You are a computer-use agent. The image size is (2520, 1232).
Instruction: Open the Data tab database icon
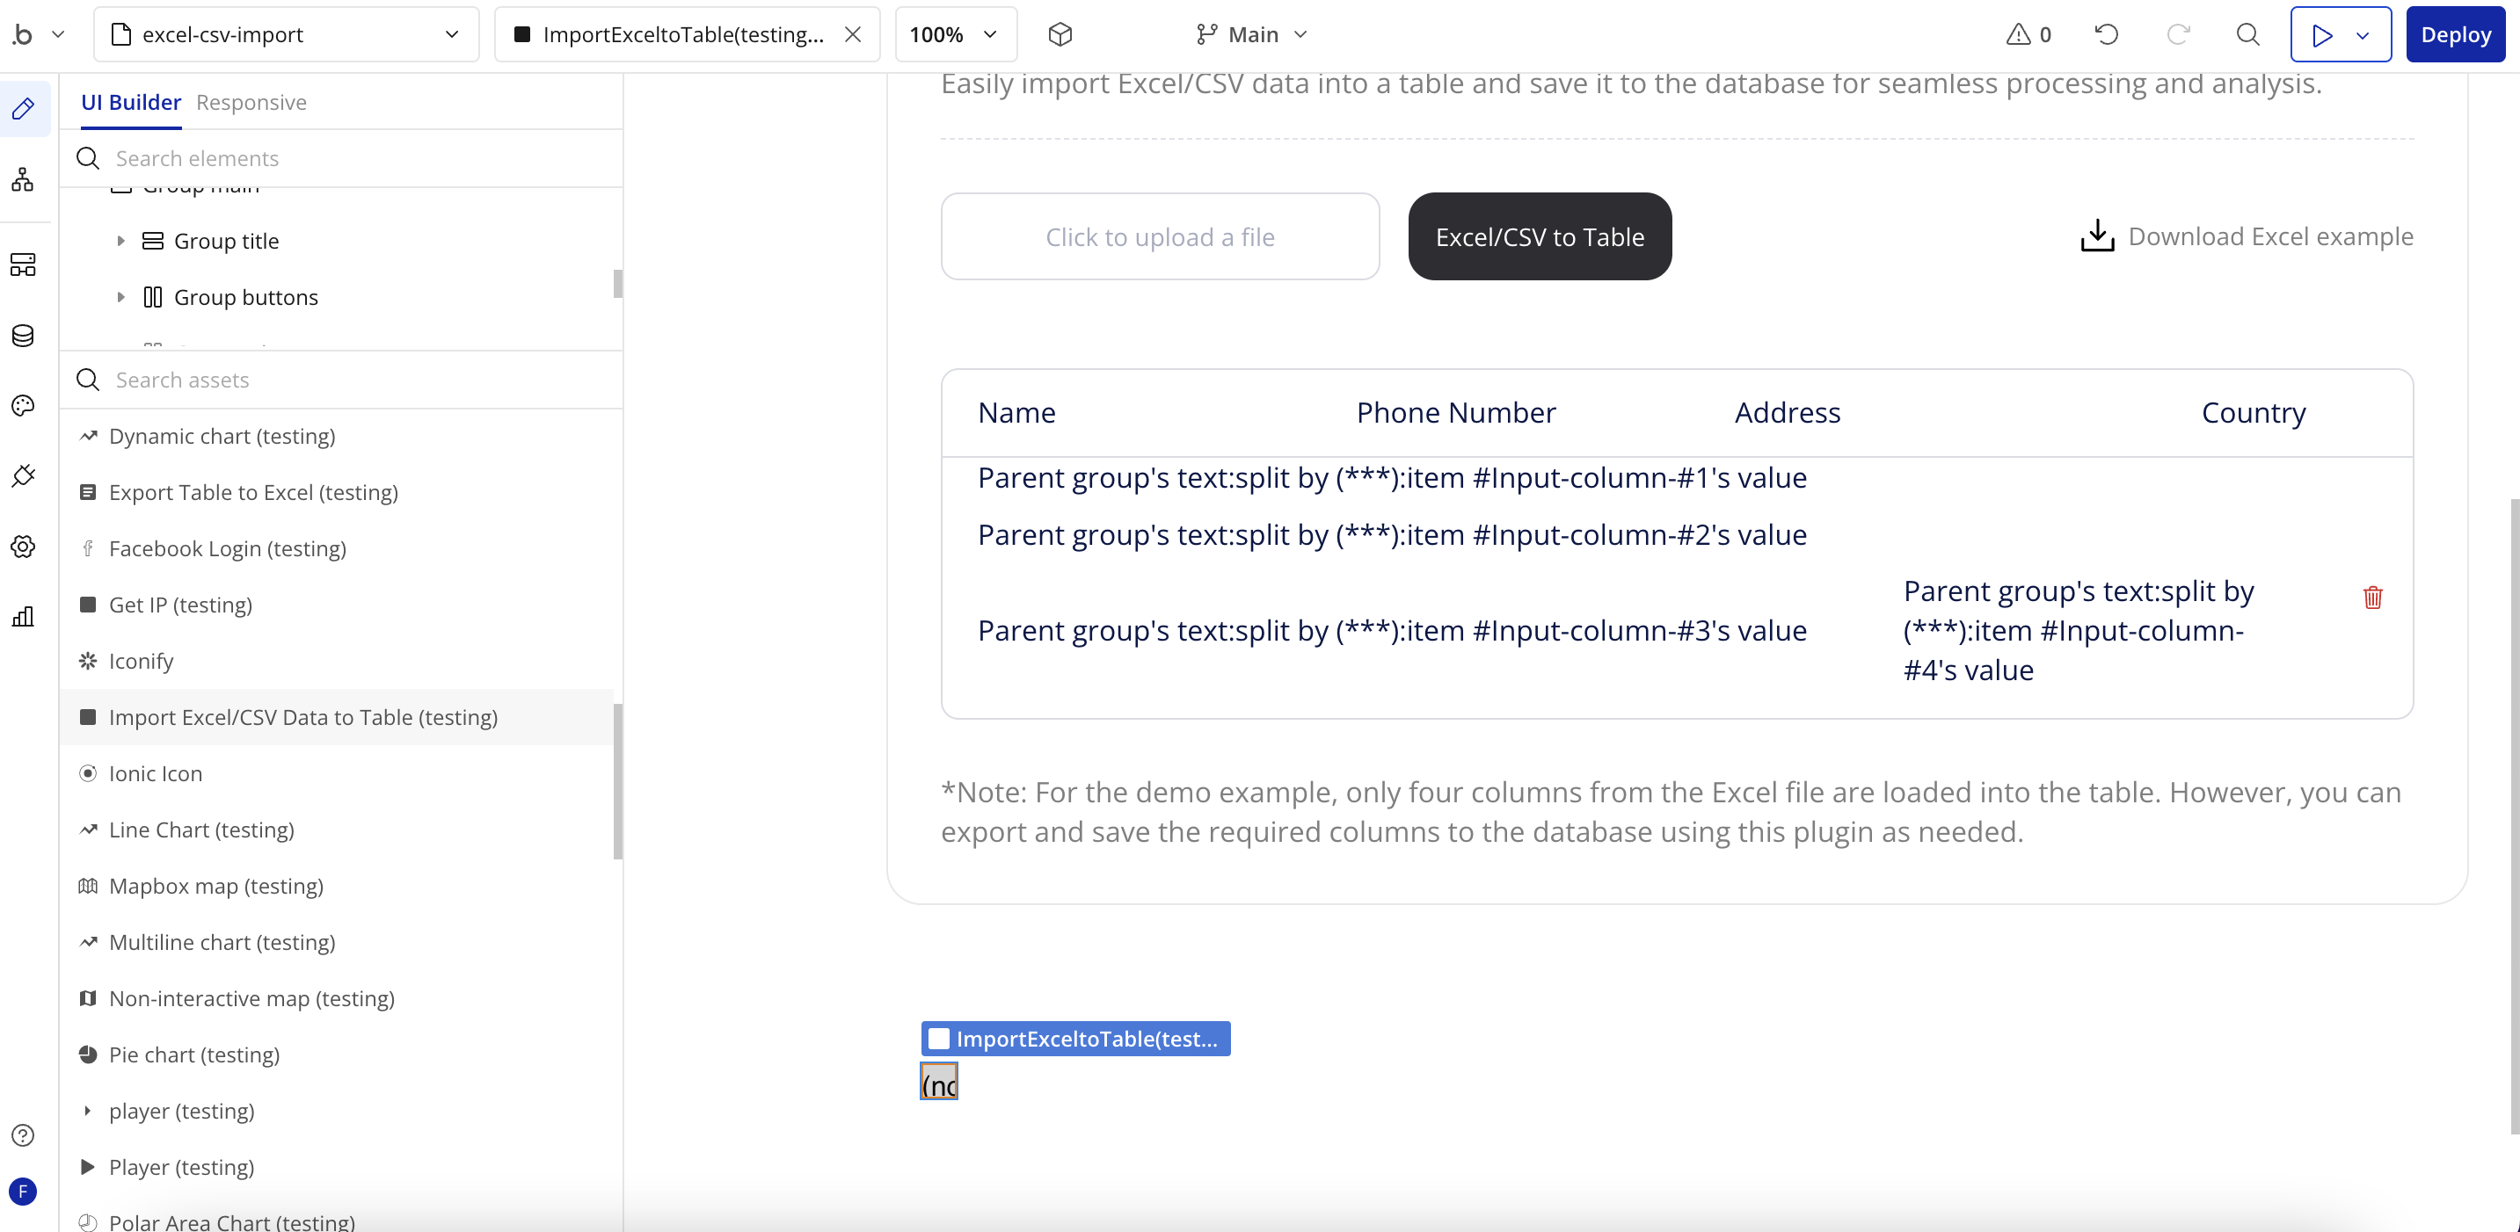(23, 336)
